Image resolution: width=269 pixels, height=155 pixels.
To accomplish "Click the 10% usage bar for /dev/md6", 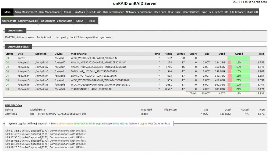I will pos(239,84).
